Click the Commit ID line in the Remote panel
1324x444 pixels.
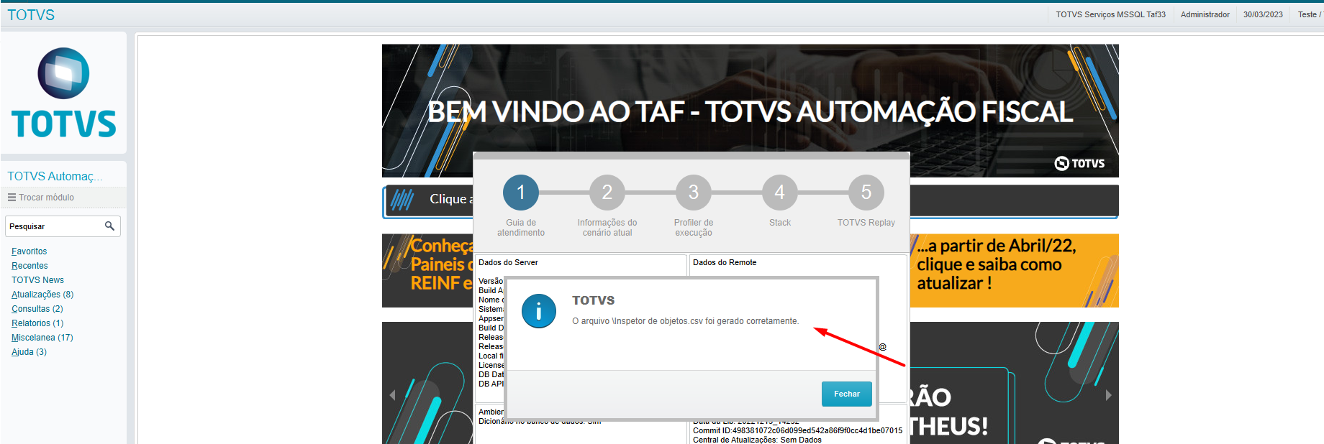coord(797,430)
